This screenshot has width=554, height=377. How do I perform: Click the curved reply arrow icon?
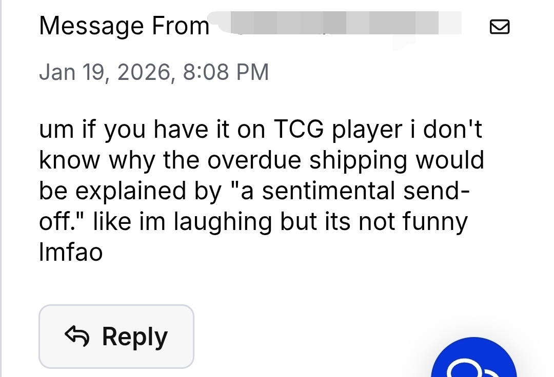coord(77,336)
